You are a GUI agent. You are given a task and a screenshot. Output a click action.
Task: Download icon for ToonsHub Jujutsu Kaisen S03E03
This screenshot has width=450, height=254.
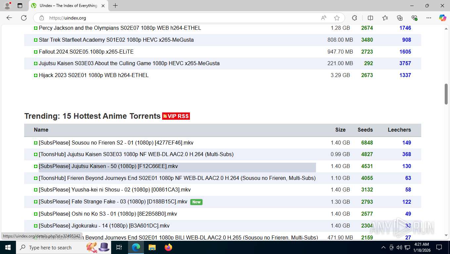click(36, 154)
